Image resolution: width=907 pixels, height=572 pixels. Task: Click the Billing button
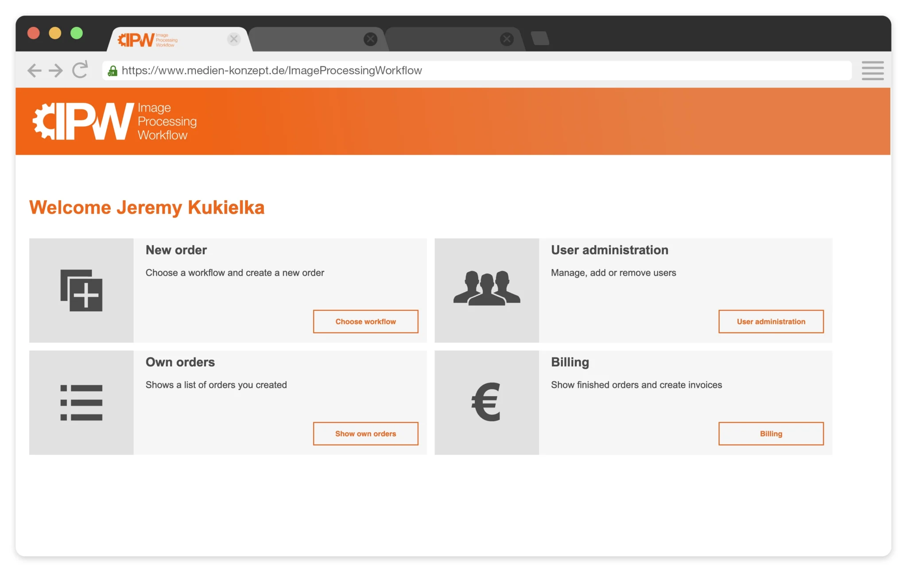coord(771,433)
